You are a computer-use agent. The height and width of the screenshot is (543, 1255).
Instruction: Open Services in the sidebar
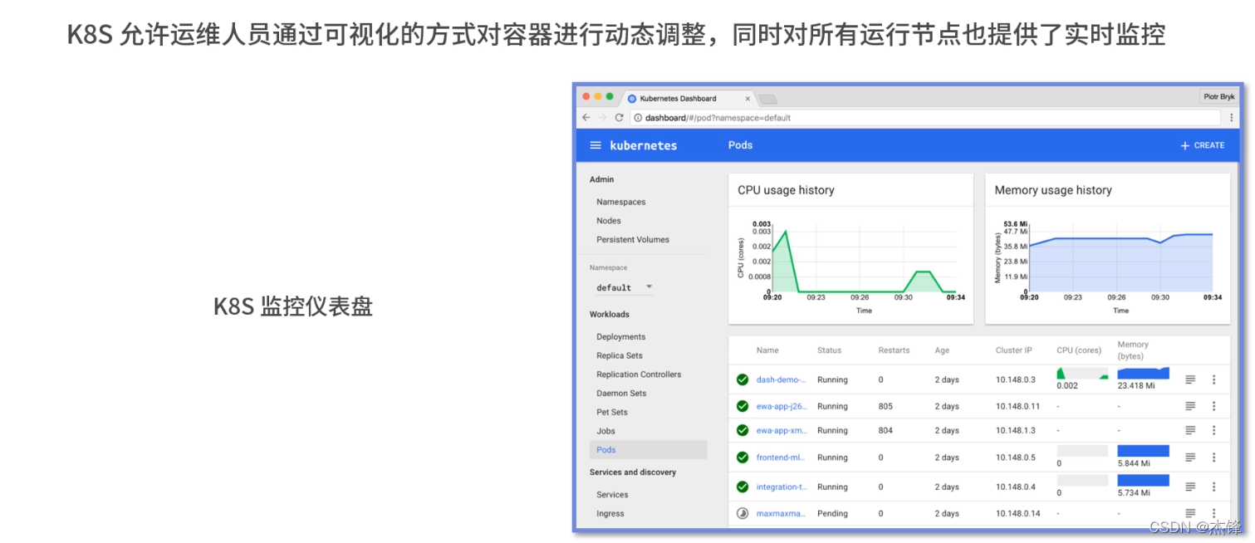pyautogui.click(x=612, y=495)
